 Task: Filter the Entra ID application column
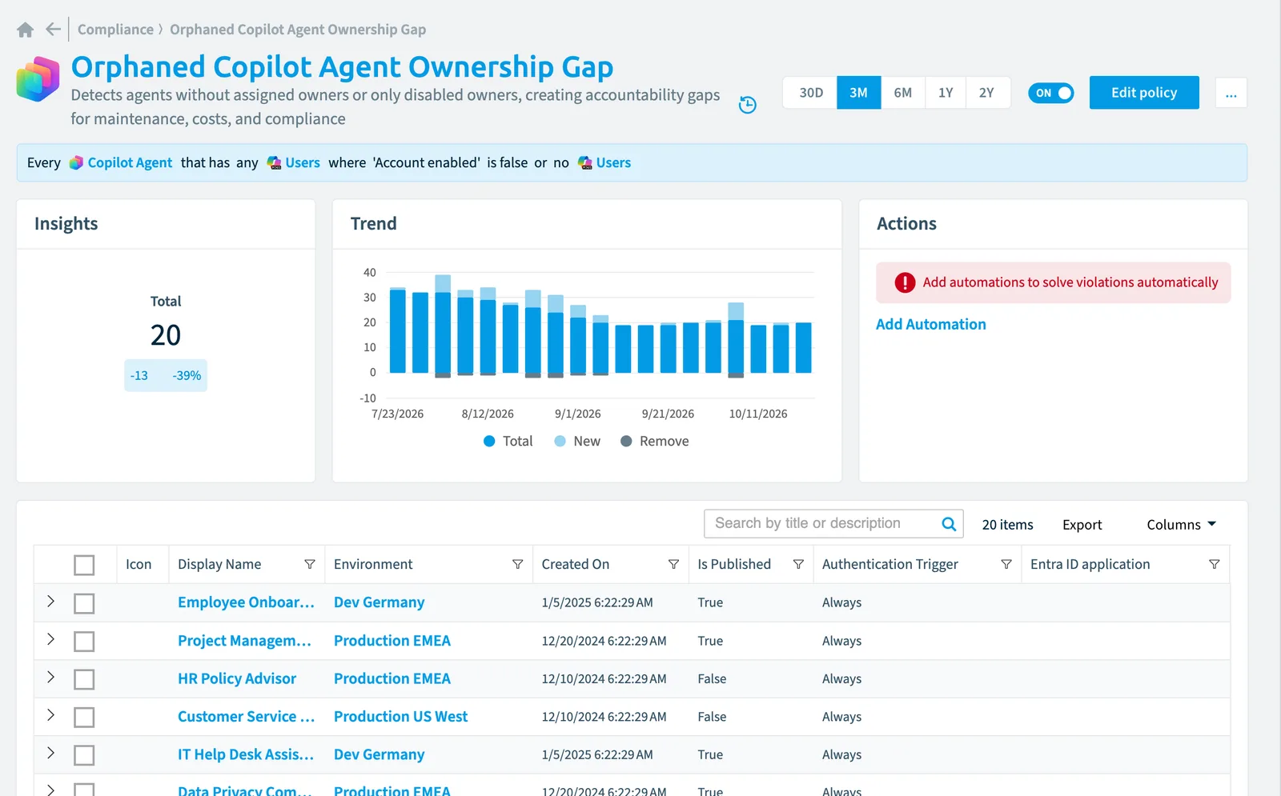pos(1215,565)
